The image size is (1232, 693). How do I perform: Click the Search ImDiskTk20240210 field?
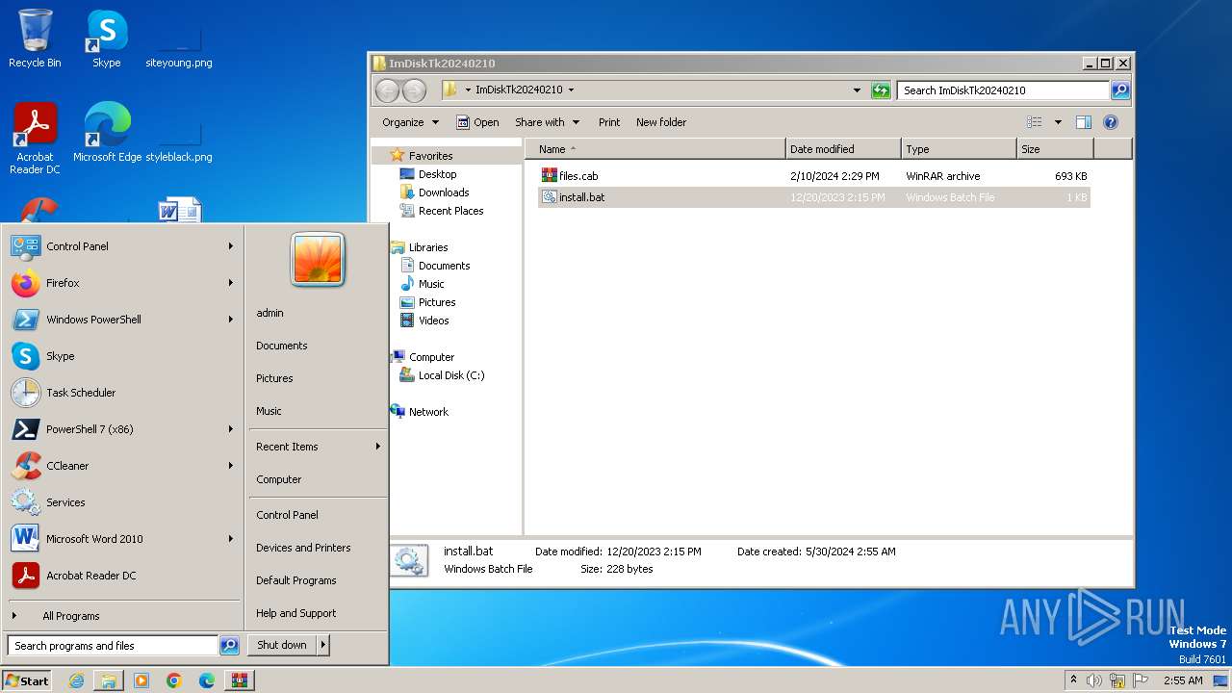coord(1004,90)
